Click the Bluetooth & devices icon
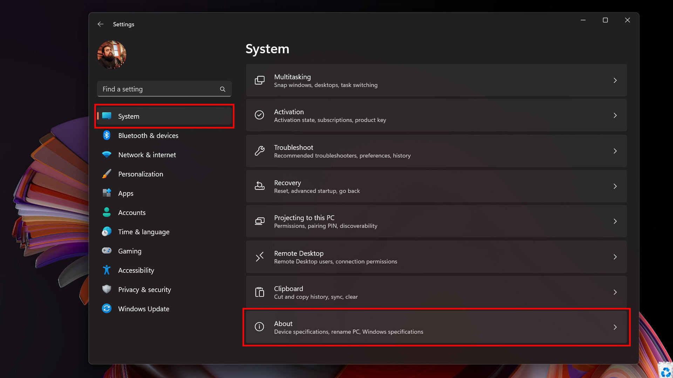 (107, 135)
